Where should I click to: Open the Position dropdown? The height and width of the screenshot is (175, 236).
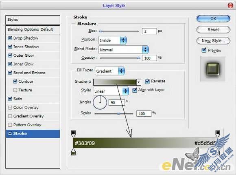pos(112,40)
